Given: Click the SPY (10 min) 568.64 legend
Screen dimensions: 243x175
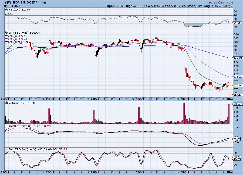Looking at the screenshot, I should coord(24,33).
